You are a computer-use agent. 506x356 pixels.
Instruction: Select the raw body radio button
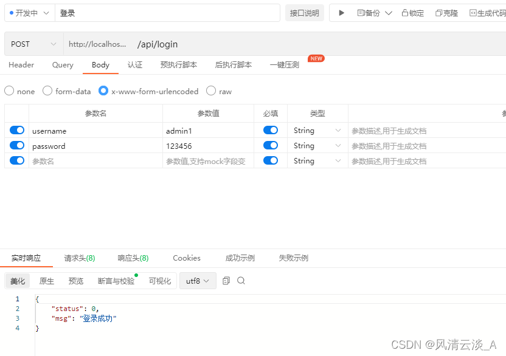point(211,91)
